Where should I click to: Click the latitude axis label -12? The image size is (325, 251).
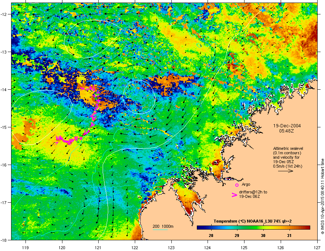(4, 14)
